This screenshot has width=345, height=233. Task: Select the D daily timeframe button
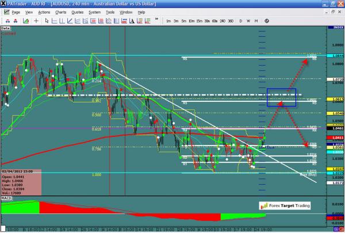point(240,21)
